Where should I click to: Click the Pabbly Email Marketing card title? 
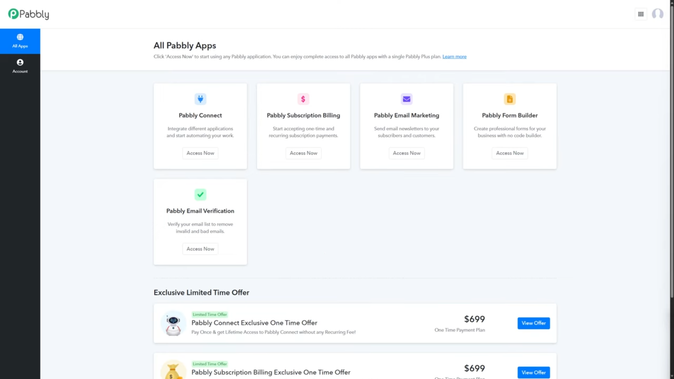click(x=407, y=115)
